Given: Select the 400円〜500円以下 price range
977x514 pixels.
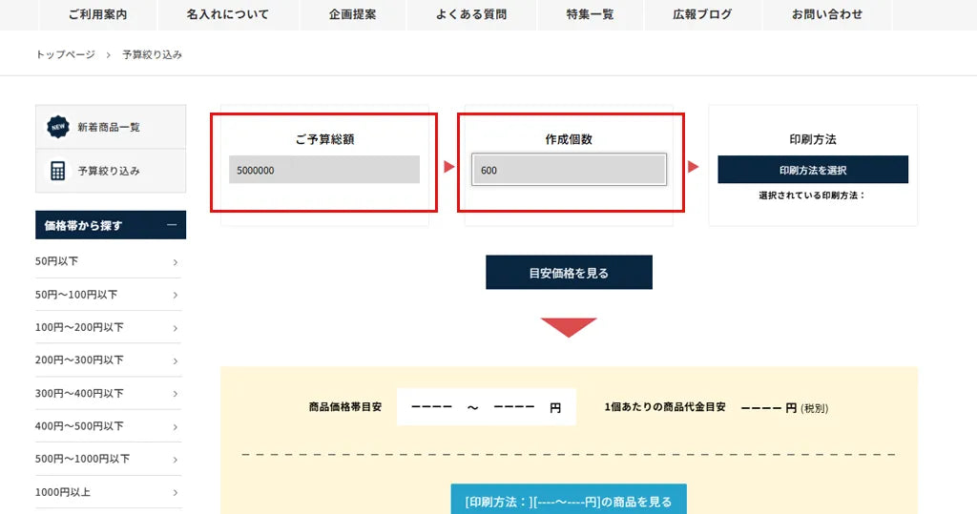Looking at the screenshot, I should click(107, 425).
